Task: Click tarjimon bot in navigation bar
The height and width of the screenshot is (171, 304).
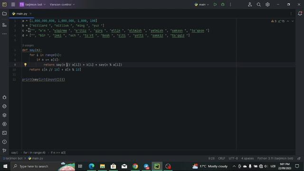Action: point(13,158)
